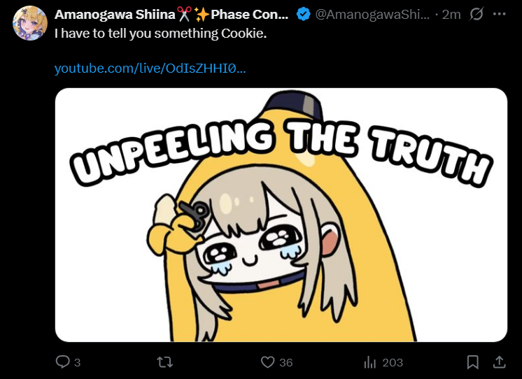This screenshot has width=522, height=379.
Task: Click the scissors emoji in the name
Action: click(184, 14)
